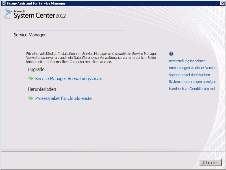Select 'Supportartikel durchsuchen' link
The height and width of the screenshot is (170, 226).
point(189,75)
